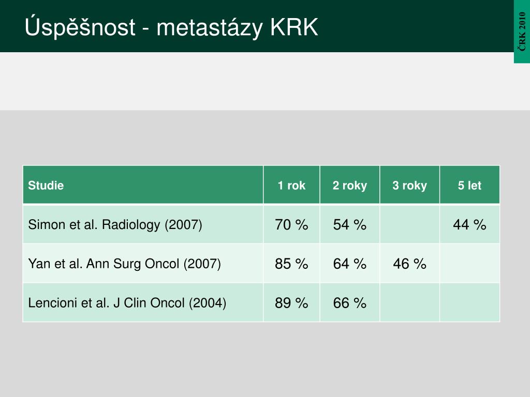
Task: Click the ČRK 2010 side label
Action: click(x=522, y=32)
